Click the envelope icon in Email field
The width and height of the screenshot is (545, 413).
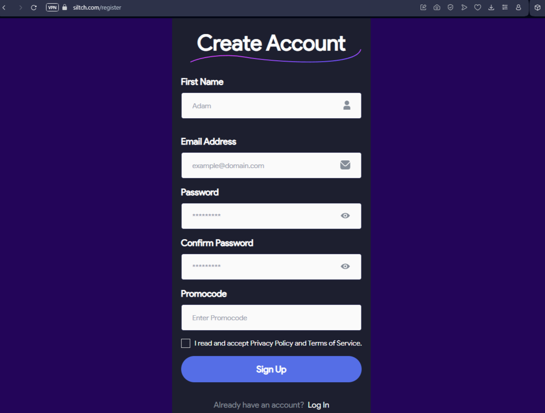345,165
